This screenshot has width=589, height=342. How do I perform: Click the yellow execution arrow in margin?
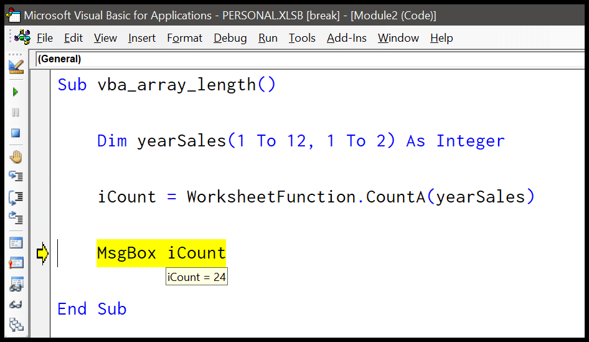point(42,254)
